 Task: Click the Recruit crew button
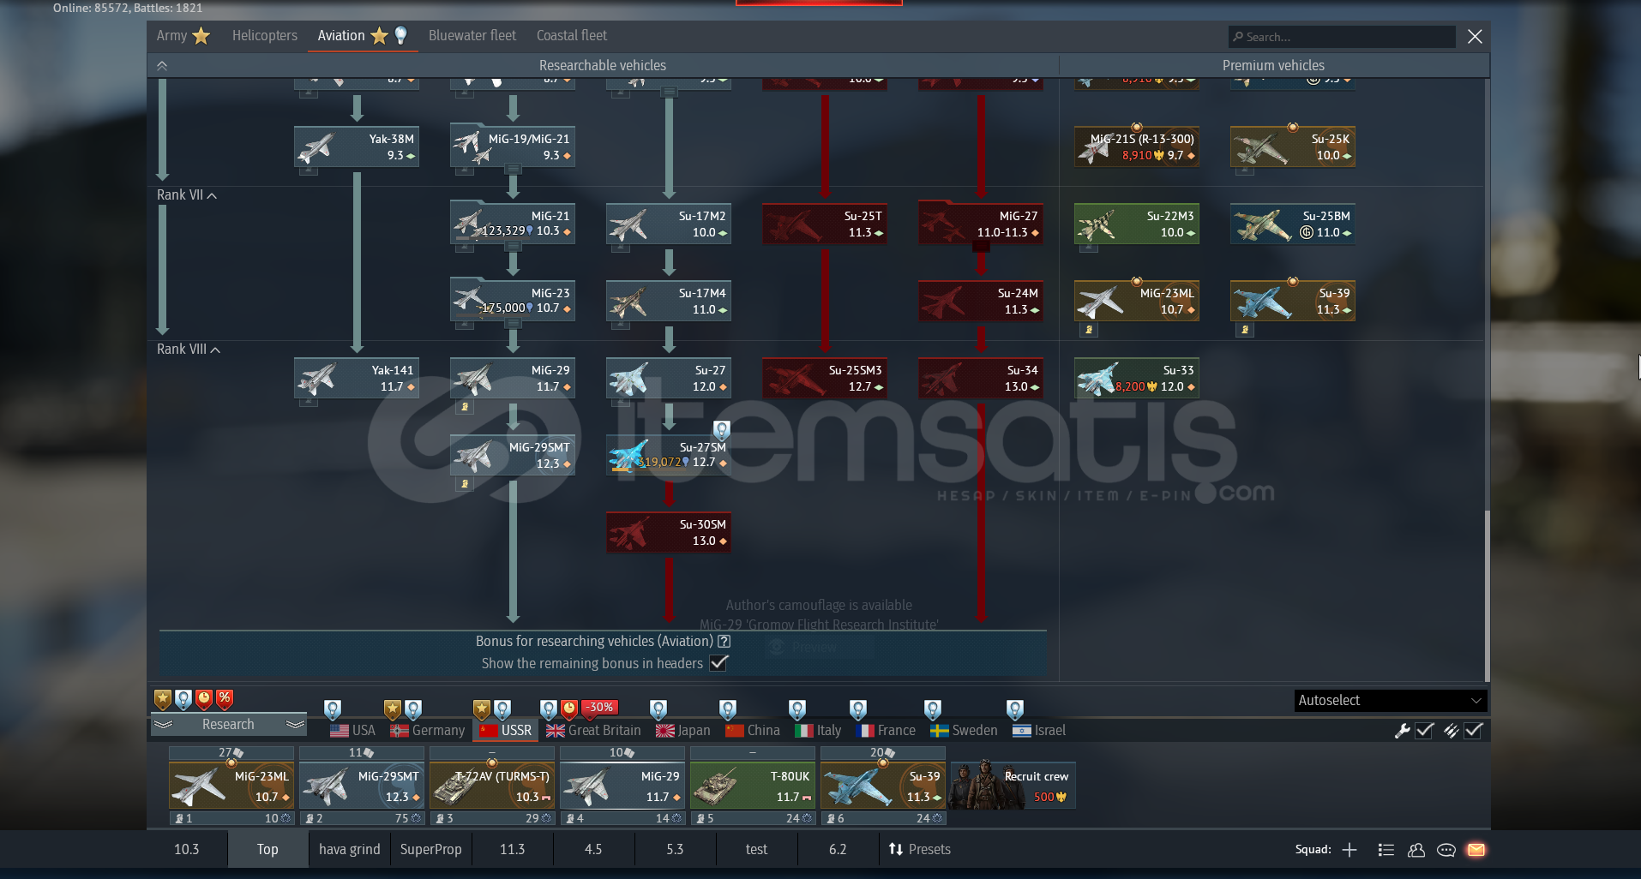(x=1013, y=786)
